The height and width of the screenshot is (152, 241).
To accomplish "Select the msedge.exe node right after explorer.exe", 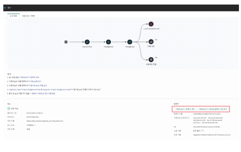I will (x=108, y=42).
